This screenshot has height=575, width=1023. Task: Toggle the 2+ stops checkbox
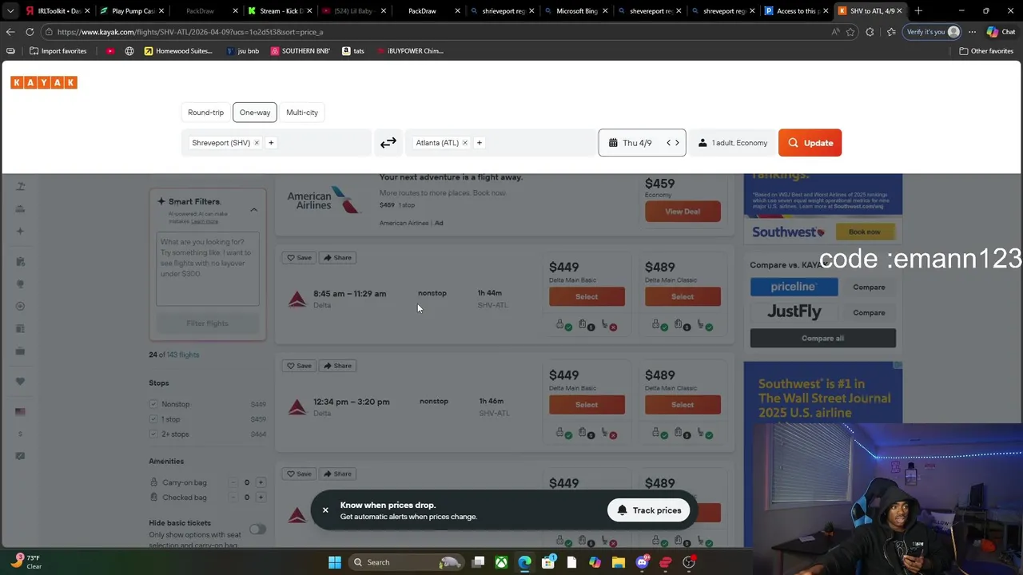pyautogui.click(x=153, y=434)
